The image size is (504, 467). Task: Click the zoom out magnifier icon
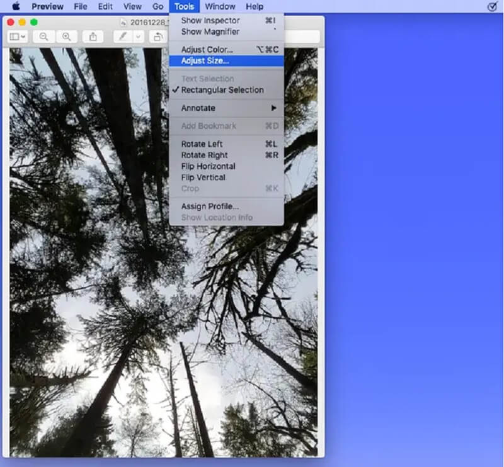point(43,37)
